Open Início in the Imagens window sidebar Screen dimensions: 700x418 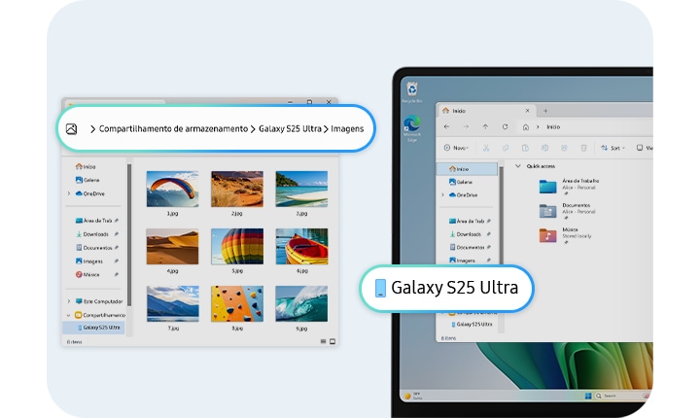pyautogui.click(x=86, y=166)
